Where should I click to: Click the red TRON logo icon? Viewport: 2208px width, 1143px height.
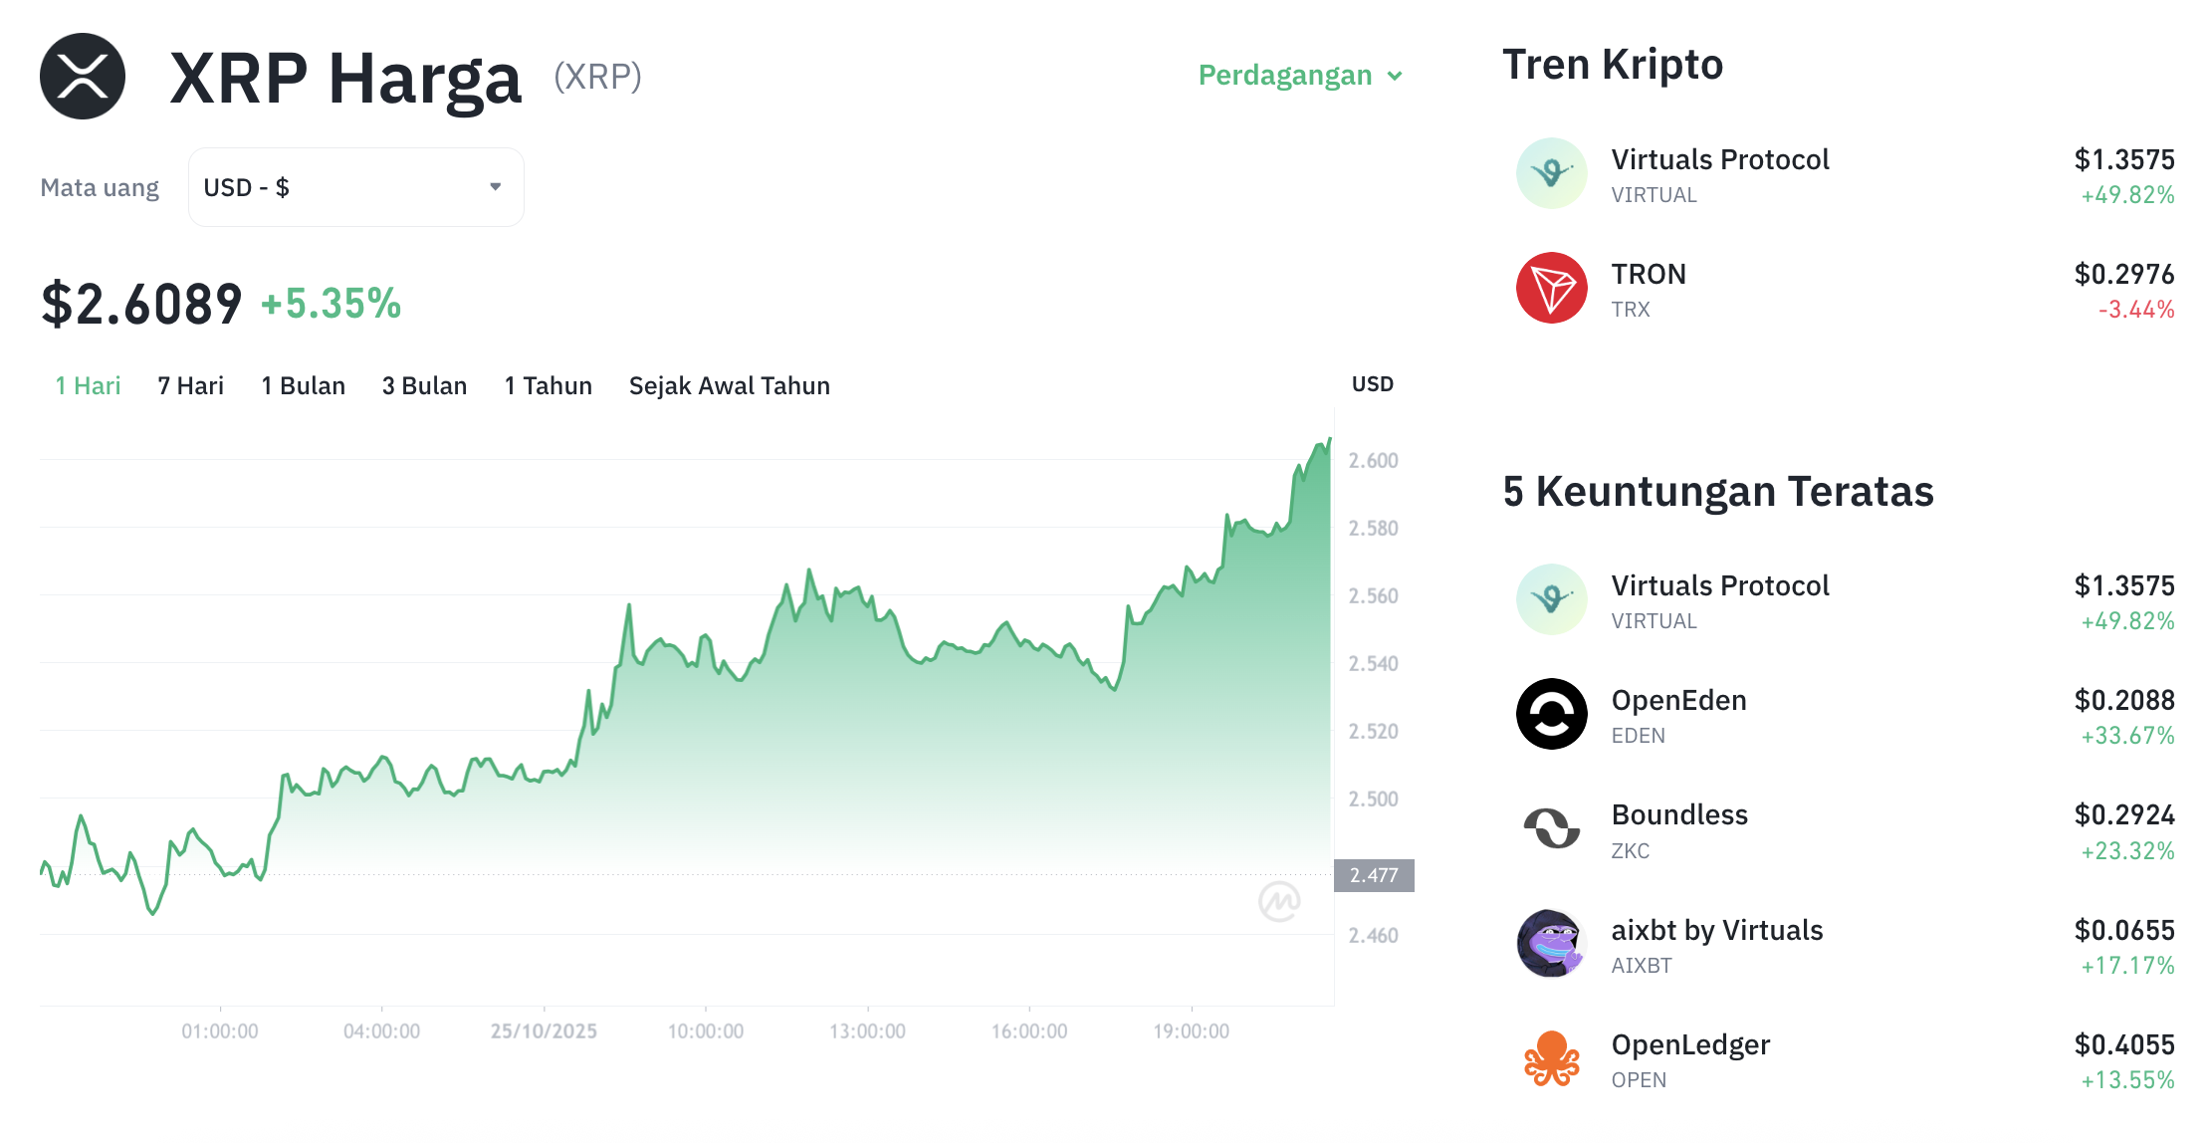click(1551, 288)
